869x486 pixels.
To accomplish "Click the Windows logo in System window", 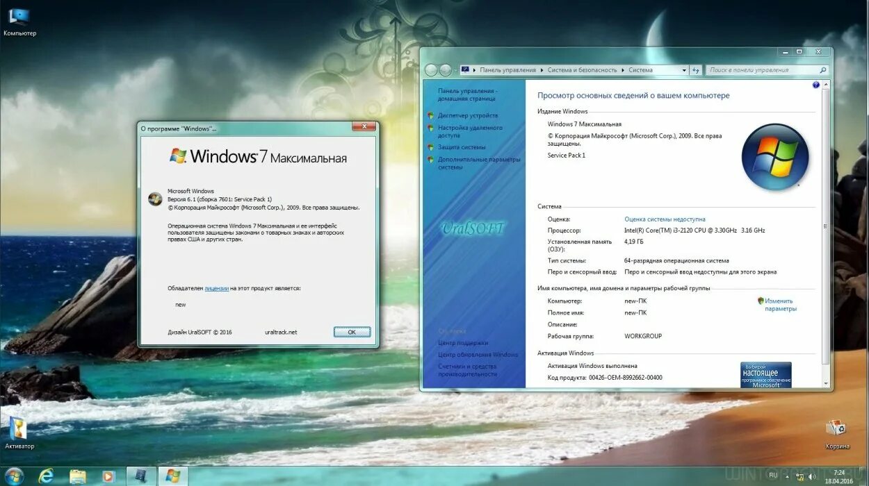I will [775, 157].
